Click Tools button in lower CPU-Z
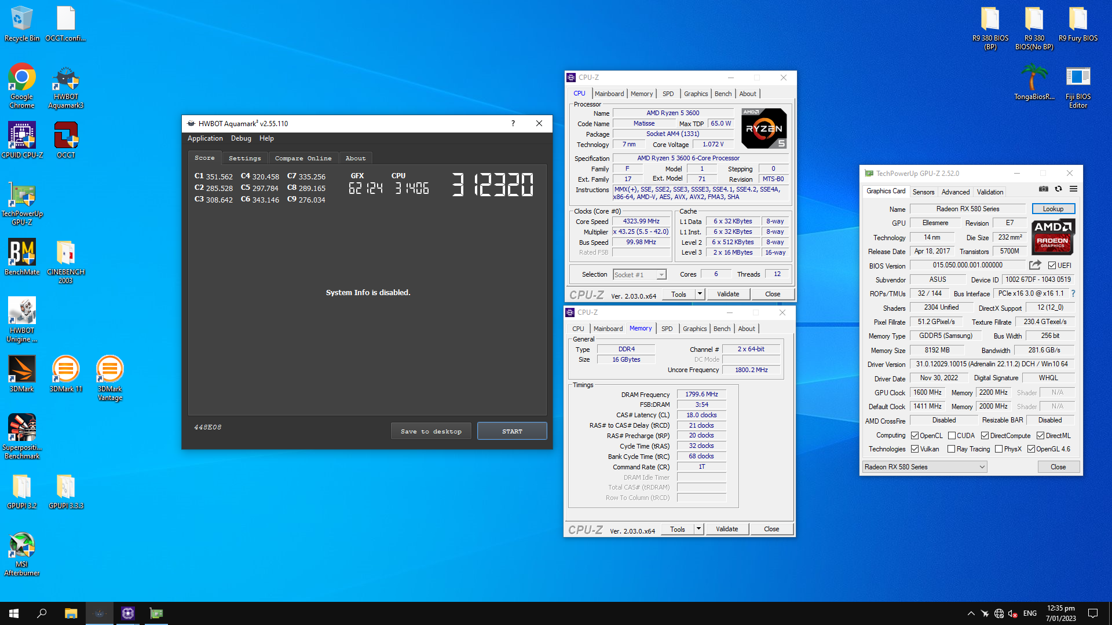The width and height of the screenshot is (1112, 625). (677, 529)
